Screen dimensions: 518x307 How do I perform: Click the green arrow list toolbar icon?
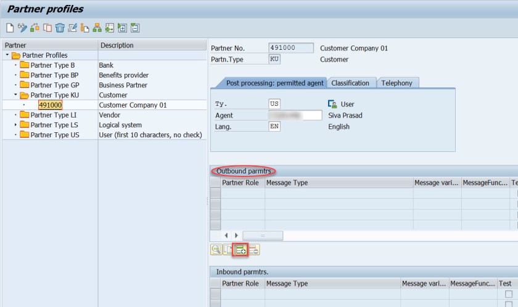(x=110, y=28)
